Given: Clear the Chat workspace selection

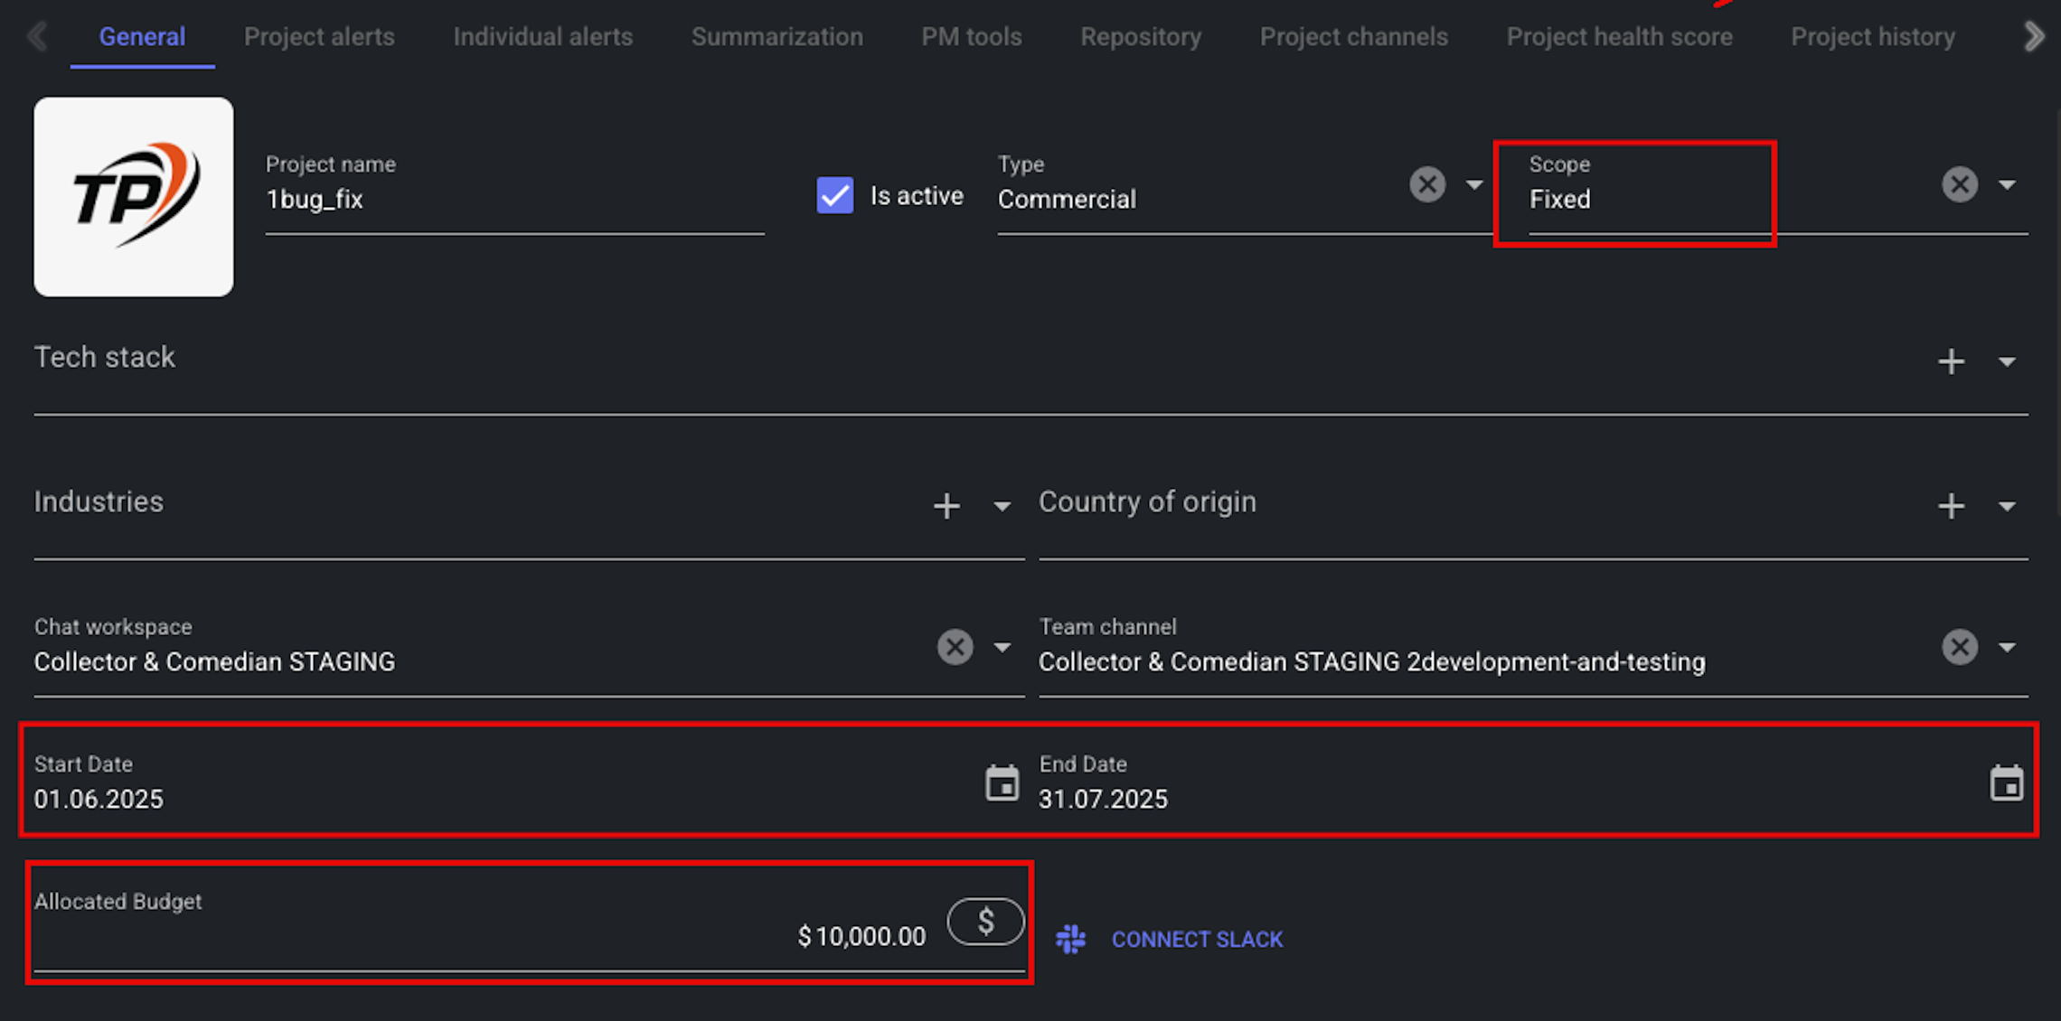Looking at the screenshot, I should point(955,647).
